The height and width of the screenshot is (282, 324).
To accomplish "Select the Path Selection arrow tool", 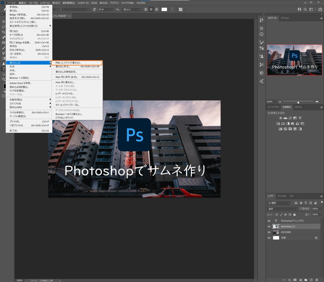I will [3, 74].
